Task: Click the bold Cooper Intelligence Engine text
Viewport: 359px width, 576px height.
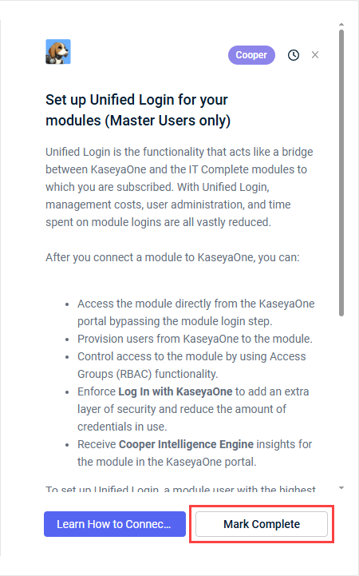Action: (187, 444)
